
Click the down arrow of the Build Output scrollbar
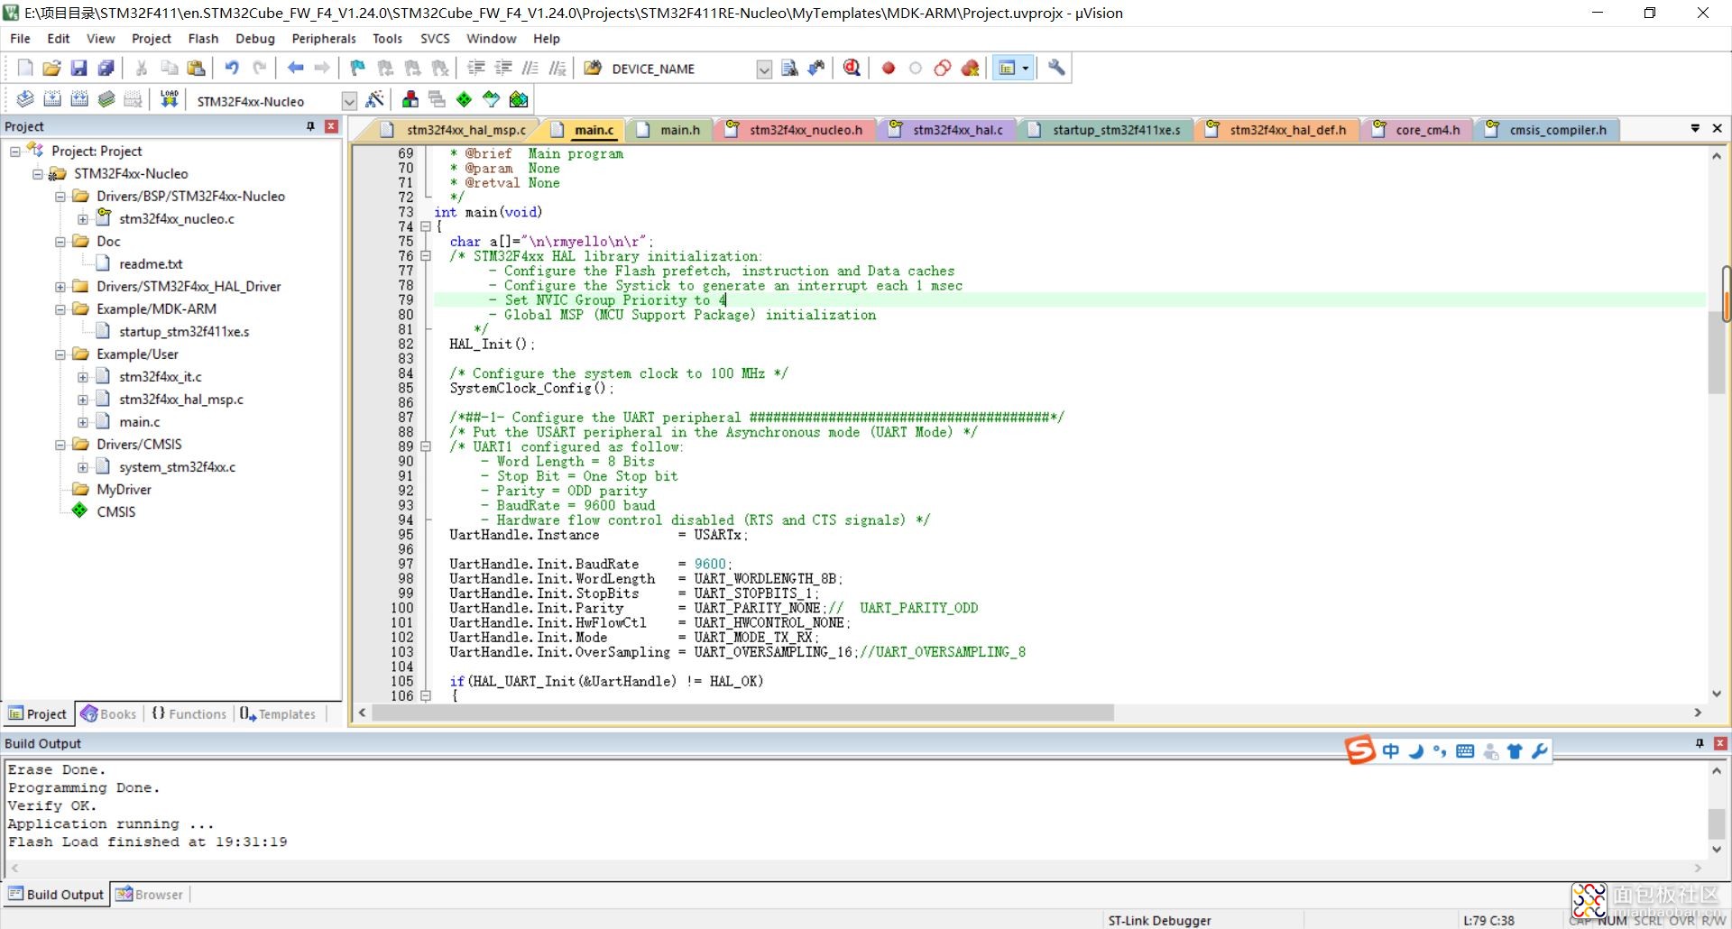click(1716, 849)
